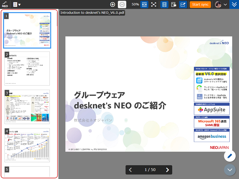Collapse the toolbar with double chevron
Viewport: 239px width, 179px height.
point(234,4)
